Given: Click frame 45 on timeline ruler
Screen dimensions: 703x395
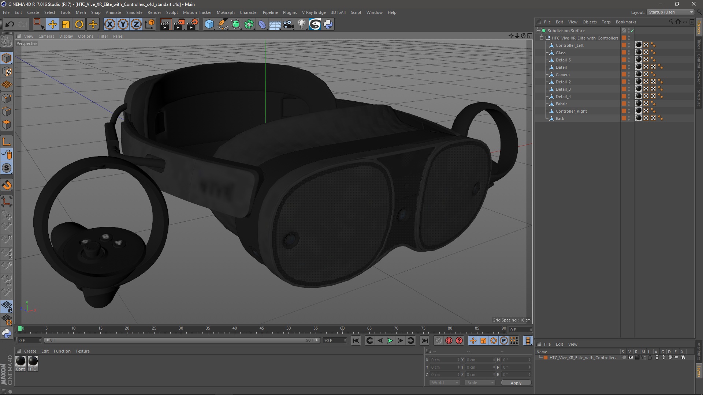Looking at the screenshot, I should pos(261,329).
